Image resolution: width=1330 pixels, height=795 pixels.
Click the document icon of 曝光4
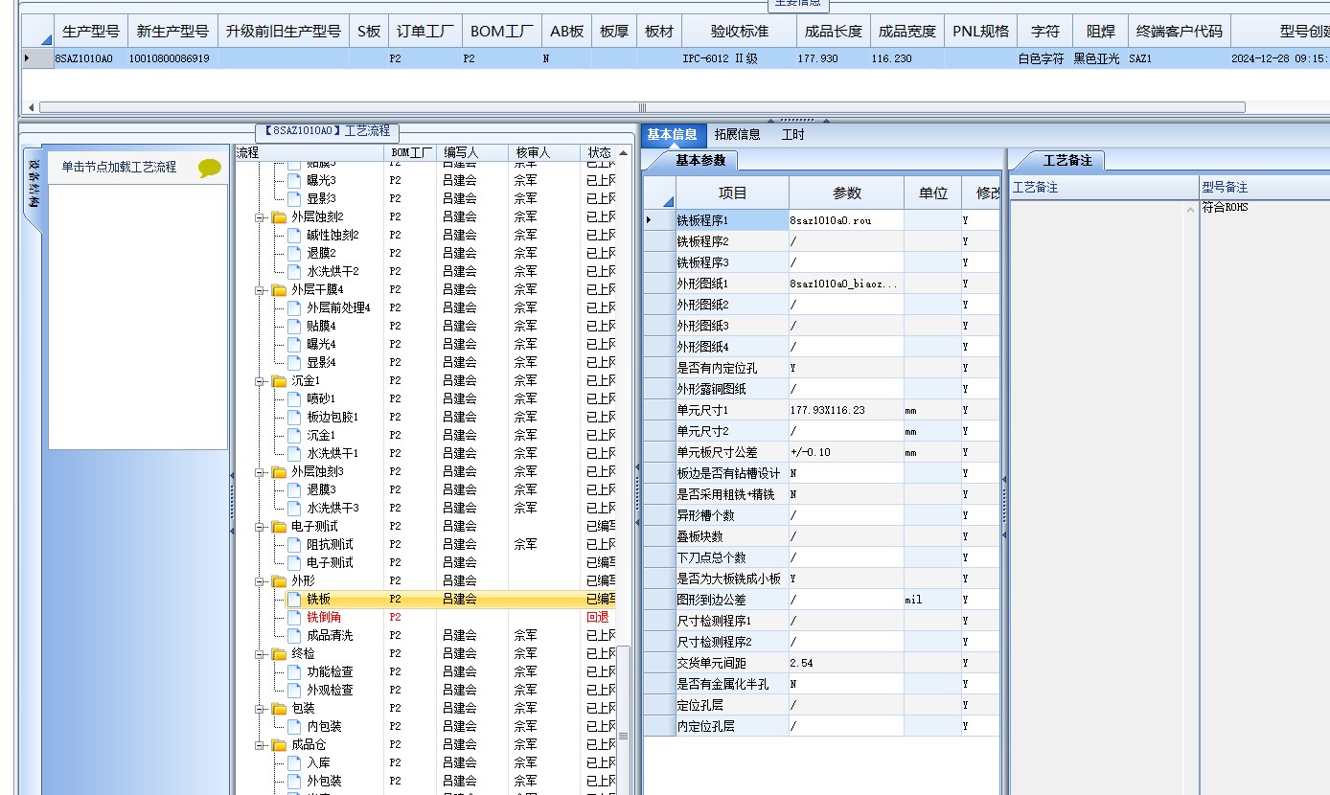pyautogui.click(x=294, y=345)
